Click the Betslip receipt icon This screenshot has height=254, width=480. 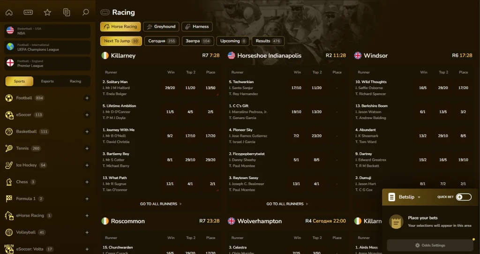point(391,197)
